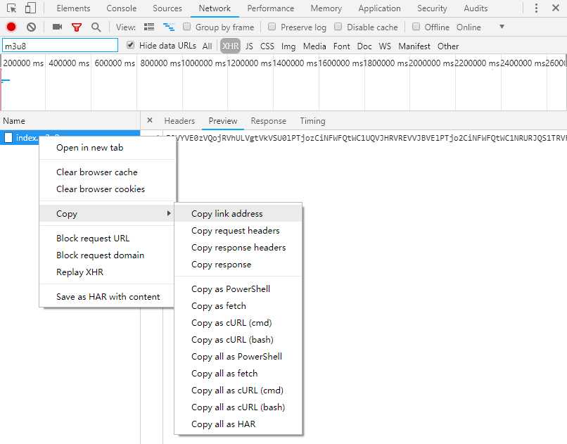This screenshot has height=444, width=567.
Task: Filter requests by Media
Action: coord(314,46)
